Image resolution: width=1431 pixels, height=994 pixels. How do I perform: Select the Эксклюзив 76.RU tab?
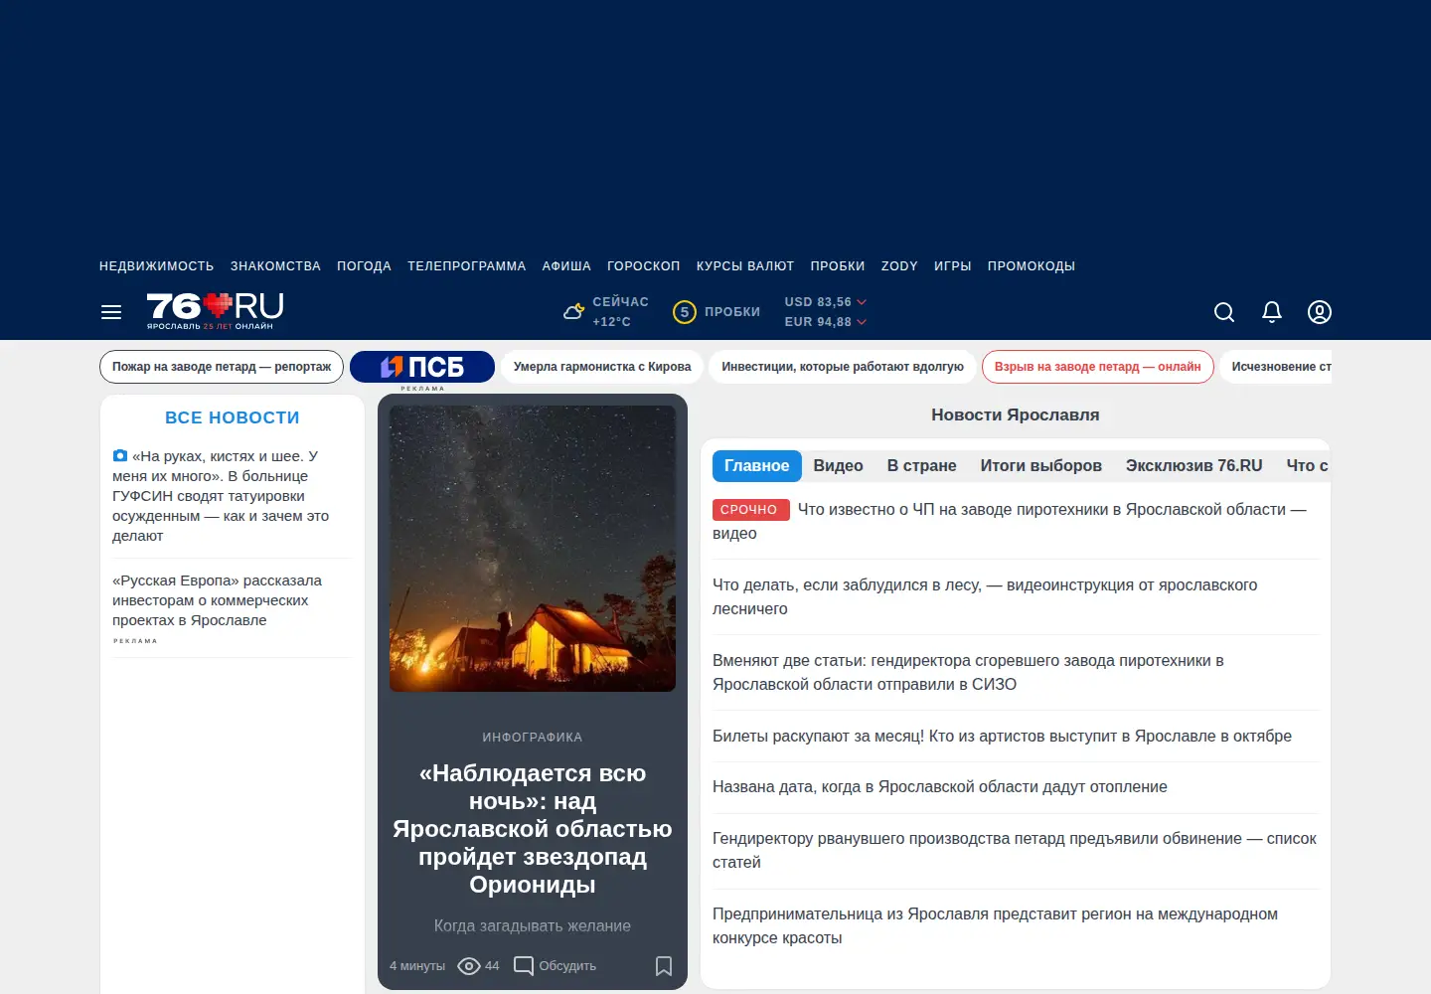[x=1194, y=466]
